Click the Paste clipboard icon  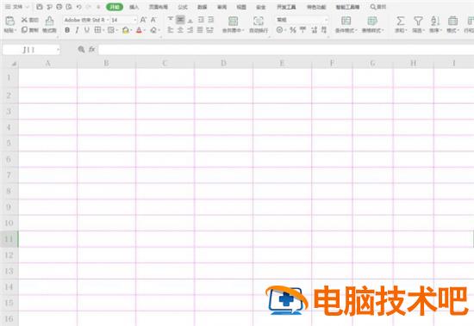[10, 21]
